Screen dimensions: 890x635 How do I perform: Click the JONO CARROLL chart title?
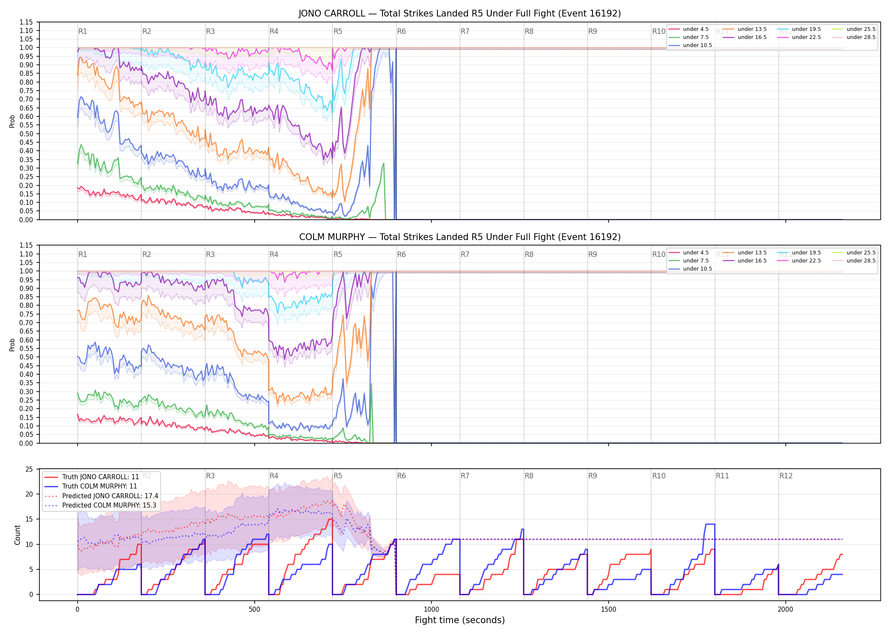click(460, 14)
